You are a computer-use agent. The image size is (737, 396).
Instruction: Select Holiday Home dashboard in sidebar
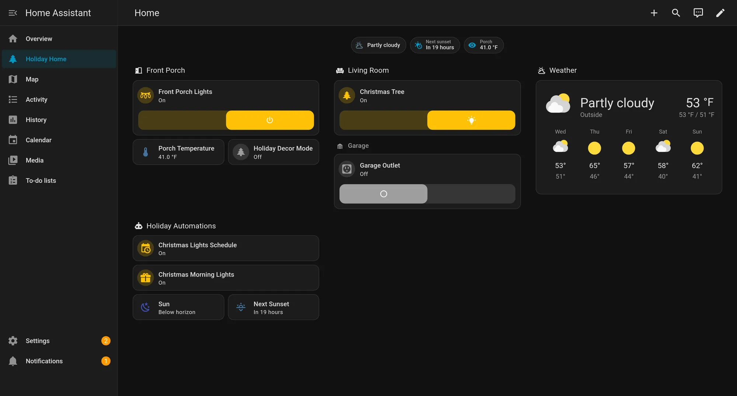coord(59,59)
